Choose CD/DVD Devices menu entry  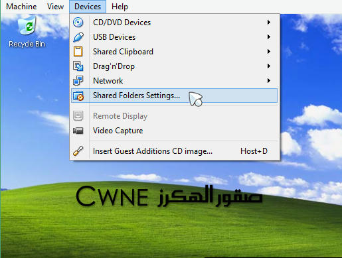pyautogui.click(x=174, y=23)
